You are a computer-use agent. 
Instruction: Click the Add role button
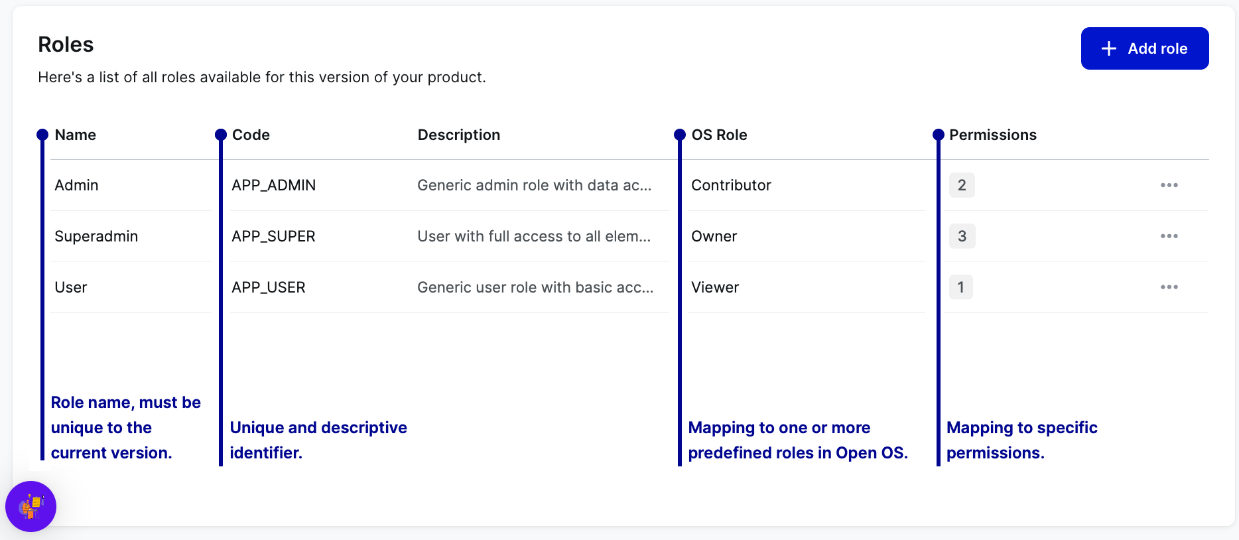click(1144, 48)
